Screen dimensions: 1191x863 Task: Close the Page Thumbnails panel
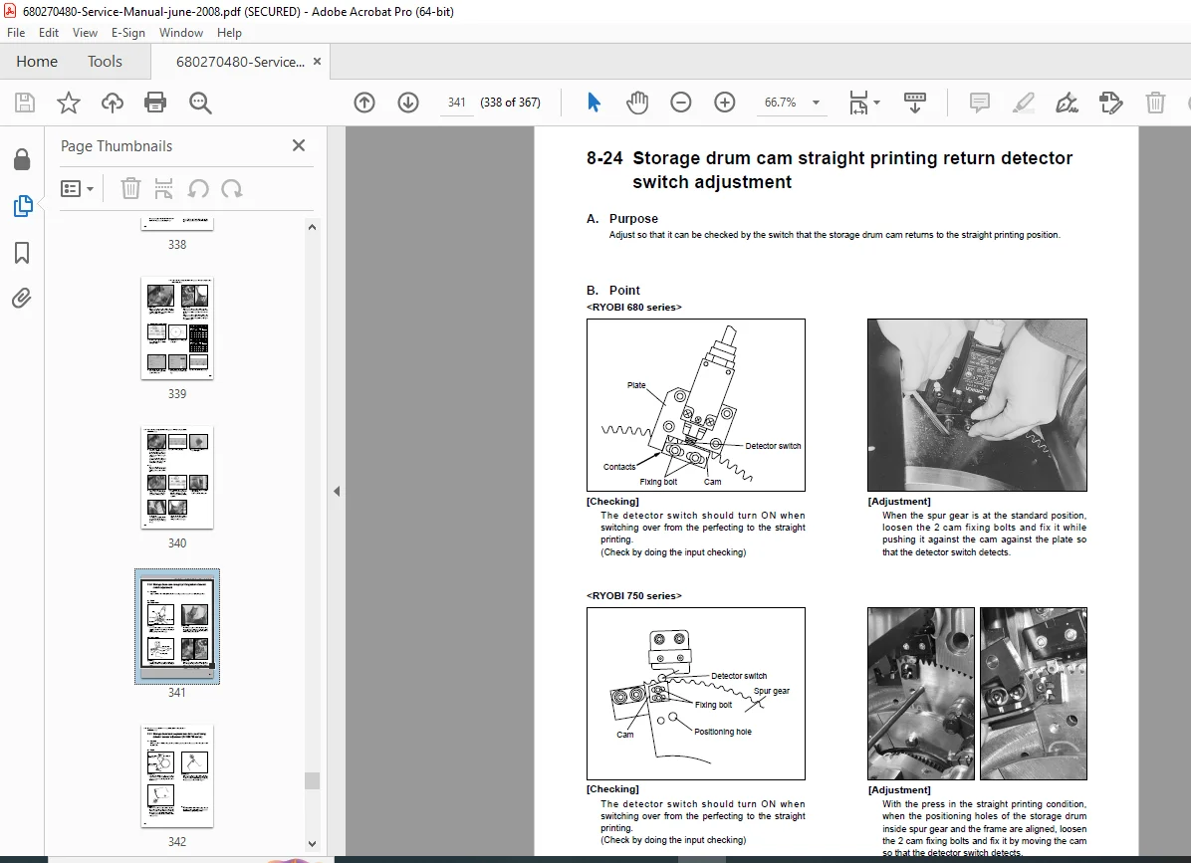pyautogui.click(x=299, y=145)
